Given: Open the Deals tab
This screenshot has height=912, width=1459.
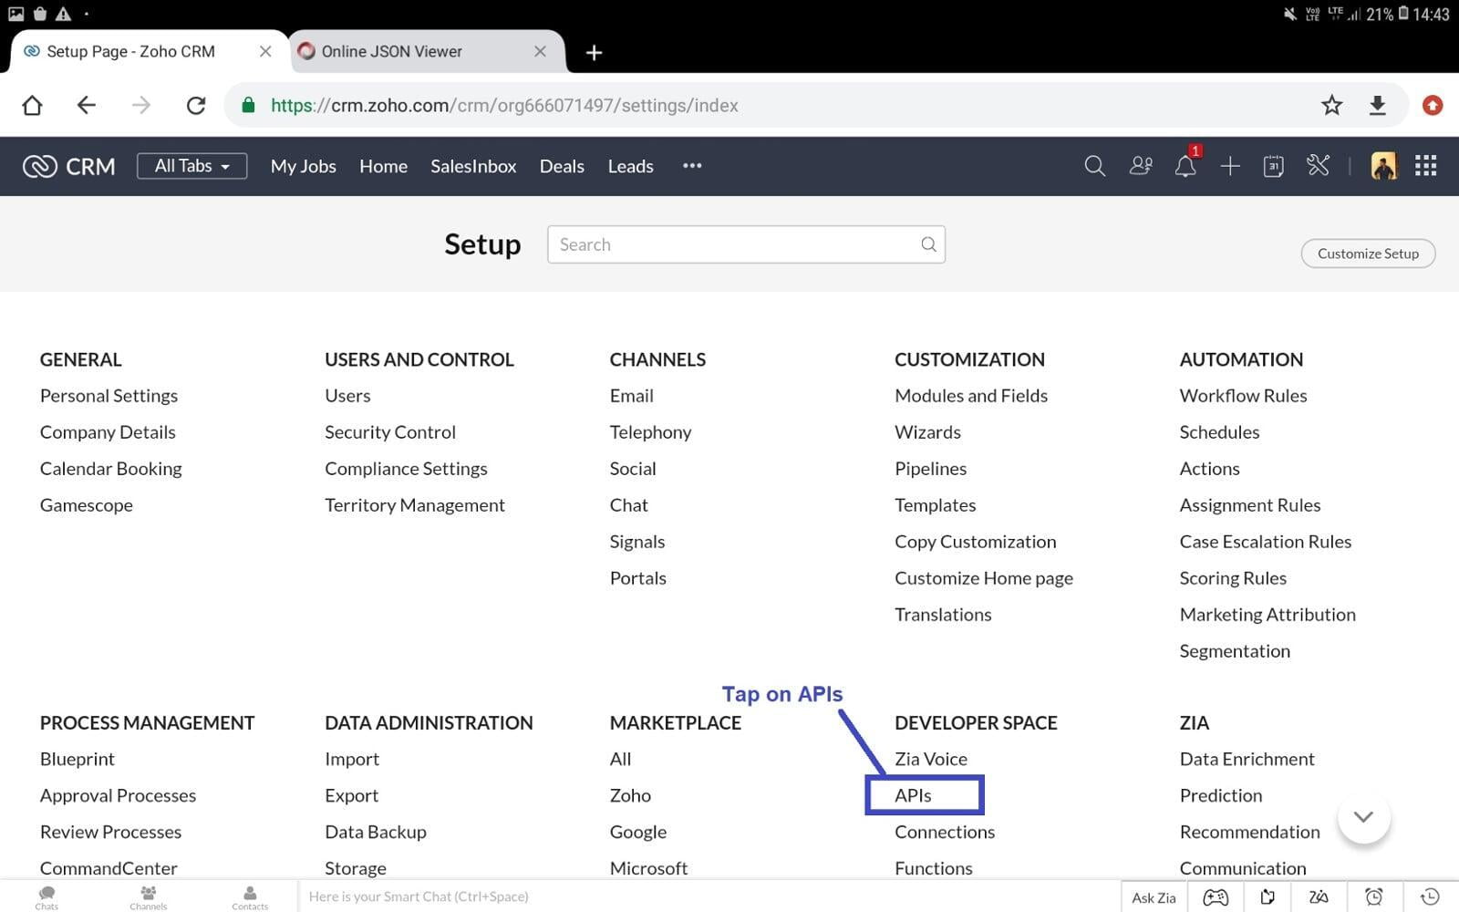Looking at the screenshot, I should click(562, 166).
